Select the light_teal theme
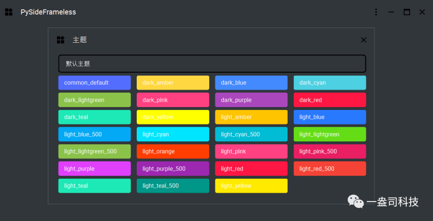Screen dimensions: 433x221 95,186
